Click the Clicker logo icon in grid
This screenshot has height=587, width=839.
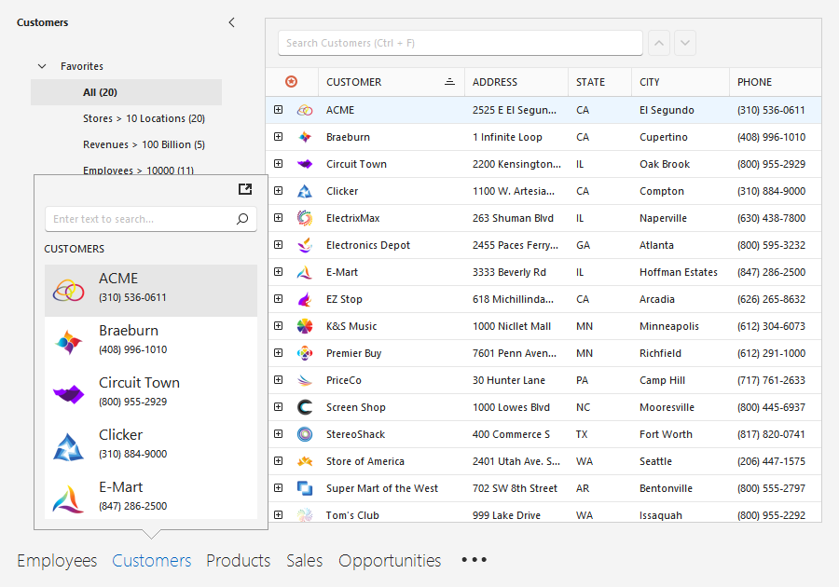click(x=305, y=191)
